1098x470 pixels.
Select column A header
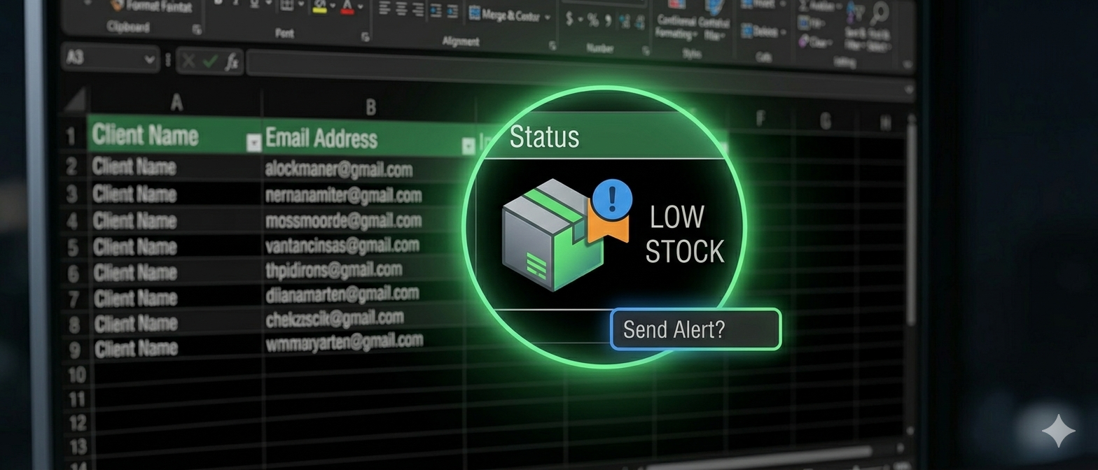click(176, 103)
